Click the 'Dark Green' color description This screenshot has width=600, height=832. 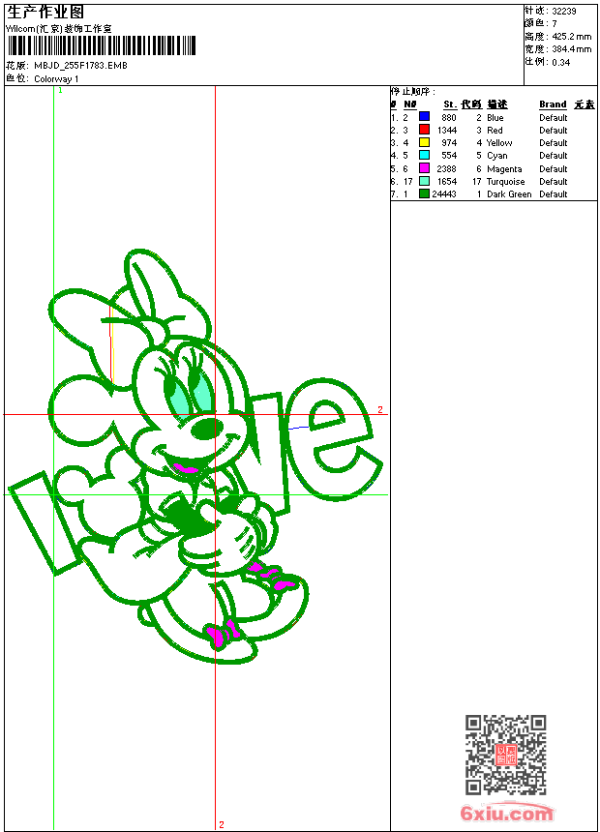[509, 194]
